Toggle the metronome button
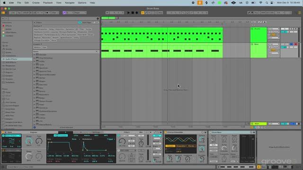 click(x=46, y=13)
